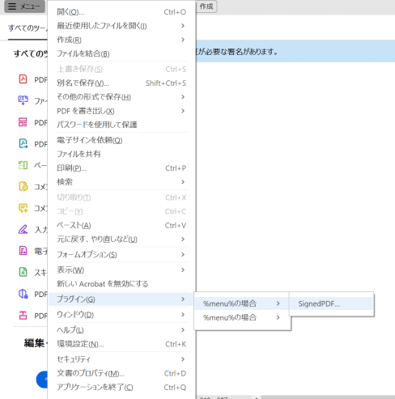Expand the 最近使用したファイルを開く(I) submenu arrow
This screenshot has height=399, width=395.
click(x=183, y=26)
